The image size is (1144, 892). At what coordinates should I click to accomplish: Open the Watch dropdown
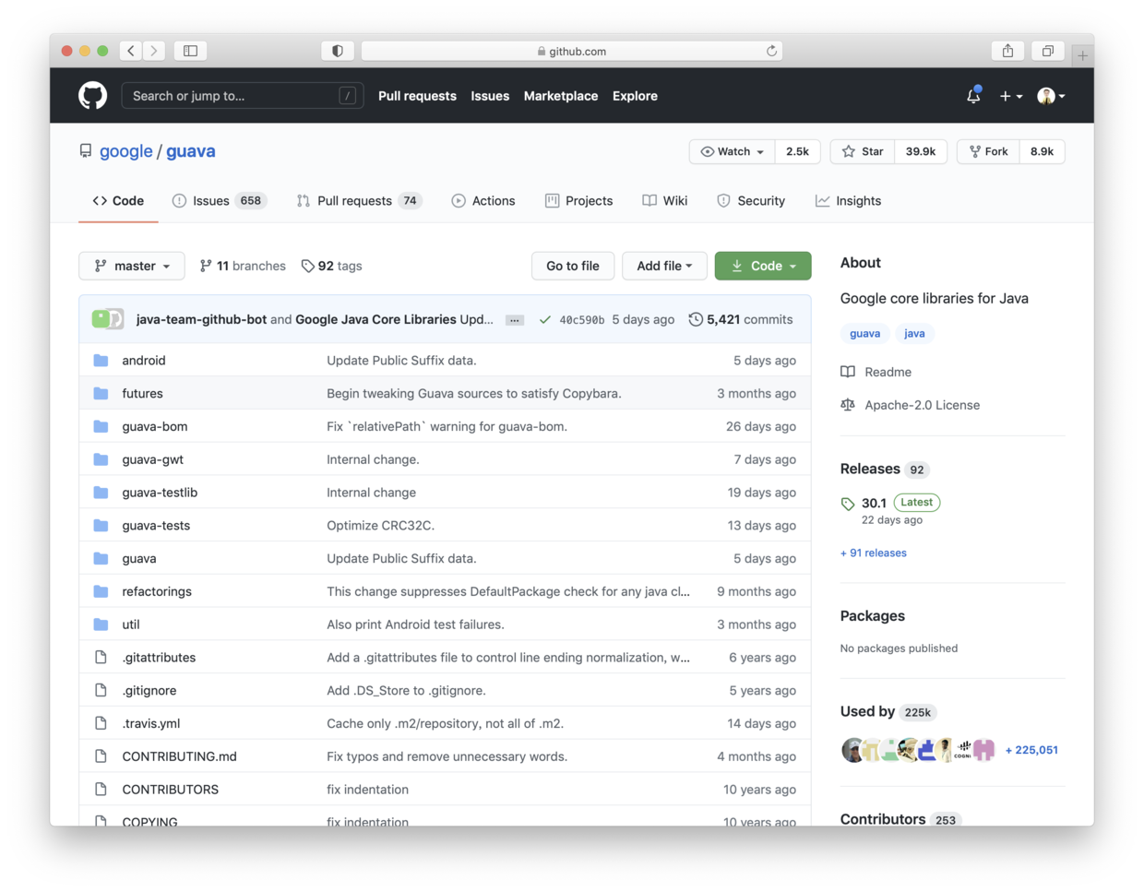pyautogui.click(x=733, y=151)
